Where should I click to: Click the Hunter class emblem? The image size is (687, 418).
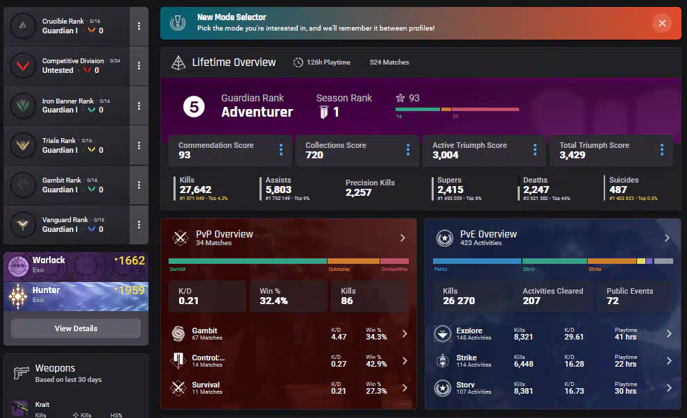point(18,296)
